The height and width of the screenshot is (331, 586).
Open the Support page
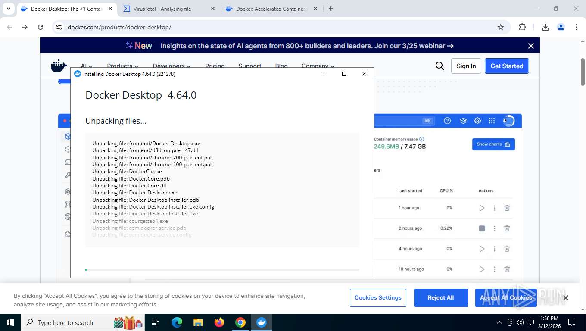250,66
